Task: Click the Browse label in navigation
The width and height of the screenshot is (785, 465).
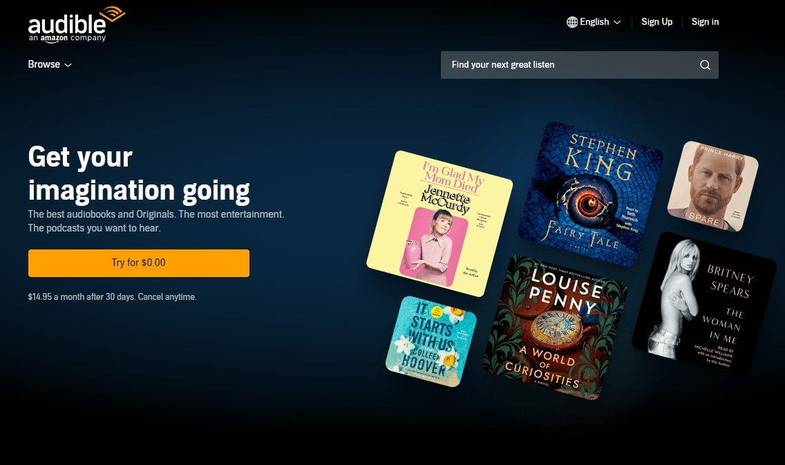Action: coord(44,64)
